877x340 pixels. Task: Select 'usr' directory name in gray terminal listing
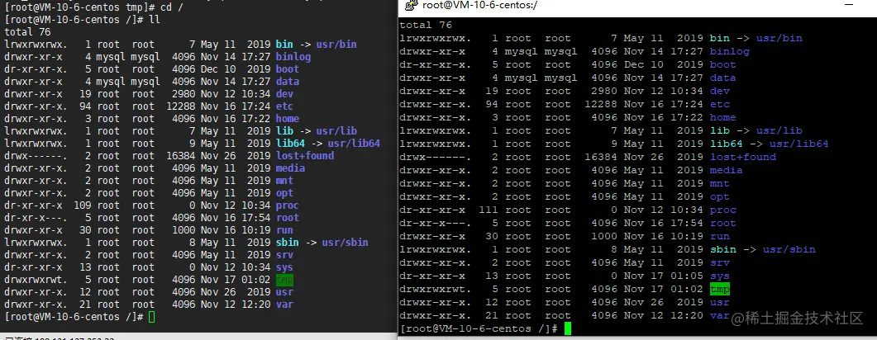point(284,292)
